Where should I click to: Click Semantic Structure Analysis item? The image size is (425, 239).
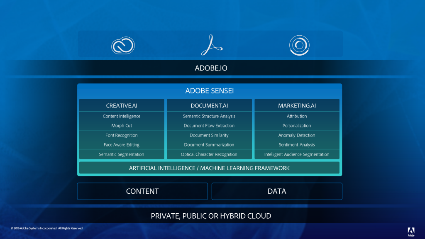tap(209, 116)
